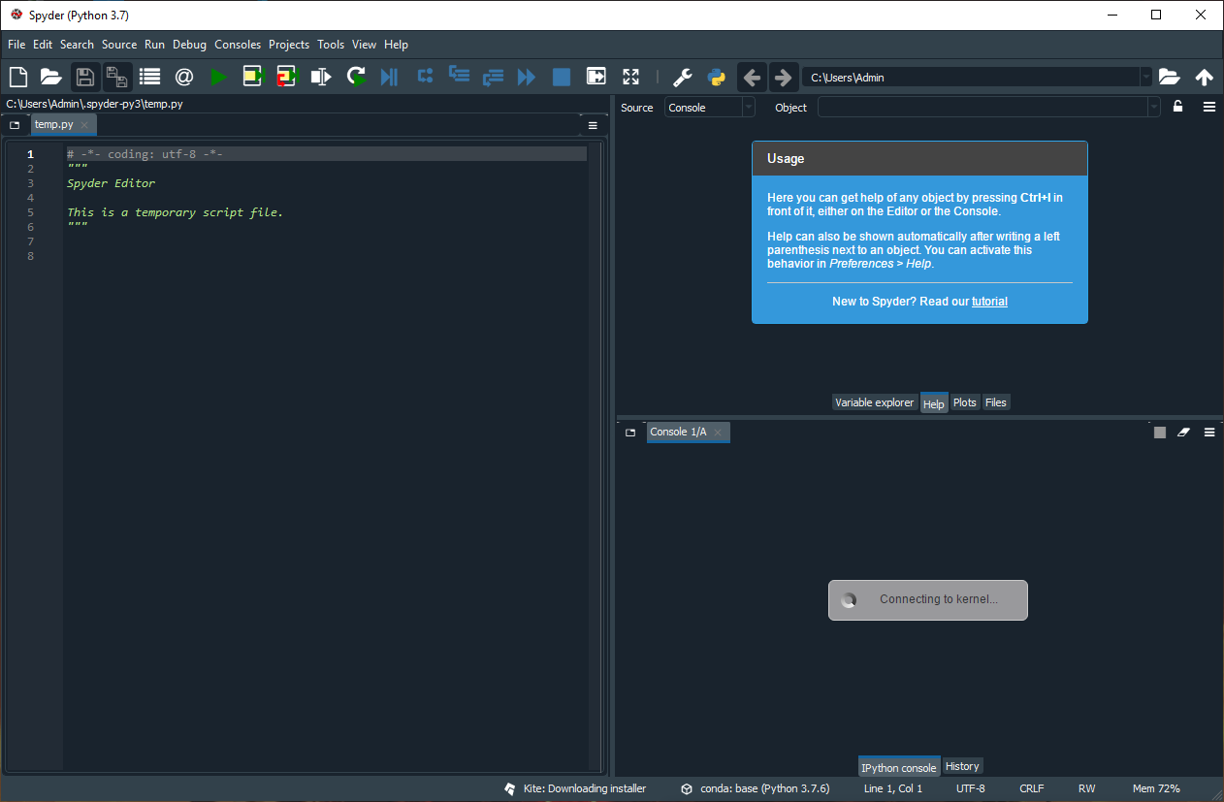Open PYTHONPATH manager Python icon
1224x802 pixels.
tap(717, 77)
